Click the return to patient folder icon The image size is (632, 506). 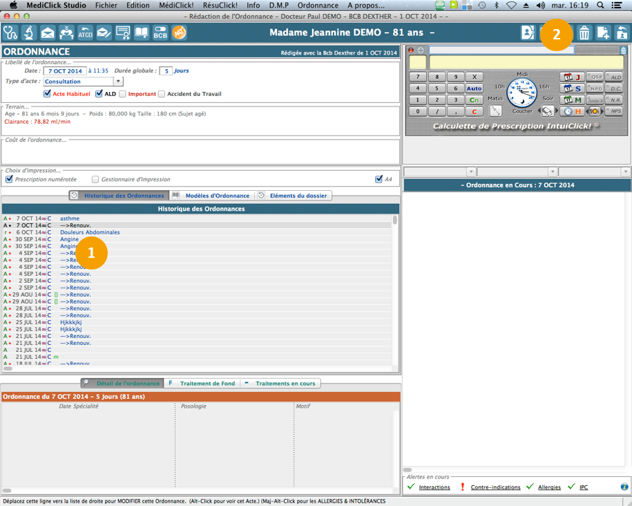tap(622, 32)
